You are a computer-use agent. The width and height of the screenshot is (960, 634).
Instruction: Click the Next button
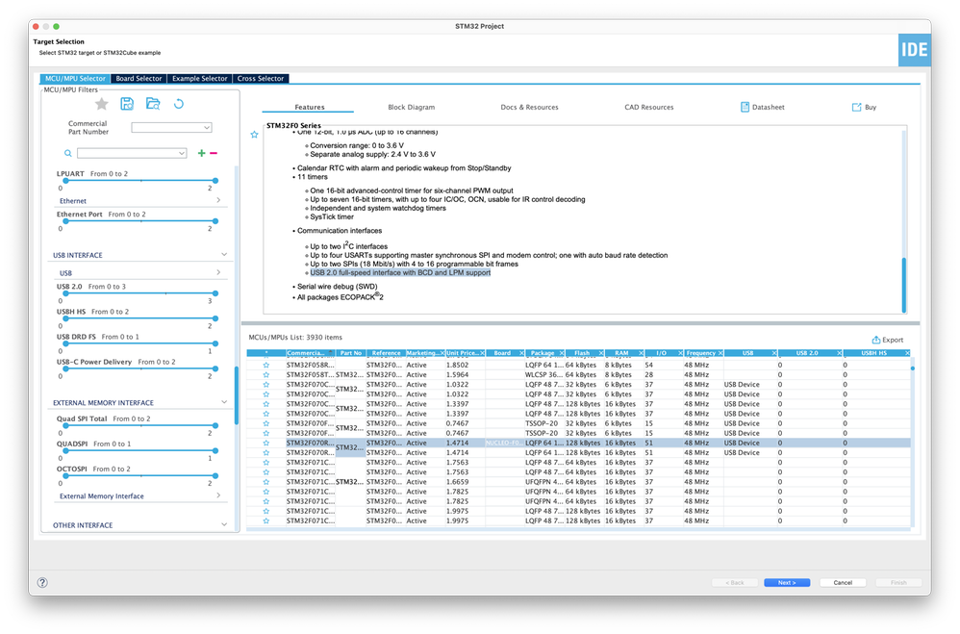point(787,582)
